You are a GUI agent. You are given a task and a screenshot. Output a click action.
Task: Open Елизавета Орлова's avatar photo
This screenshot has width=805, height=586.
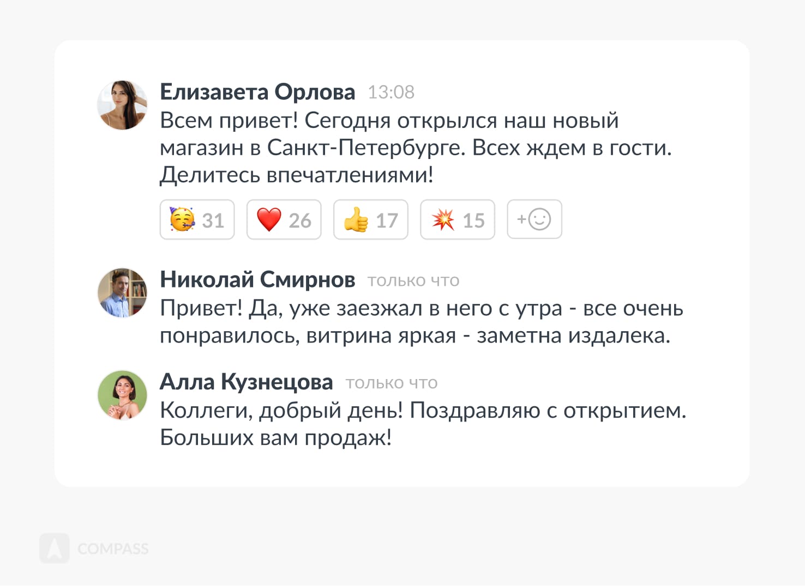122,105
